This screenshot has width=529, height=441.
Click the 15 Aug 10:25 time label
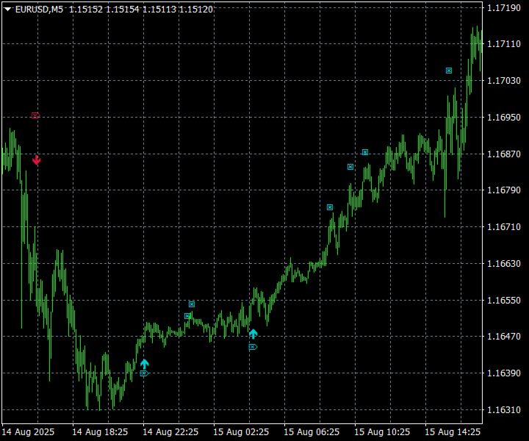click(x=382, y=432)
